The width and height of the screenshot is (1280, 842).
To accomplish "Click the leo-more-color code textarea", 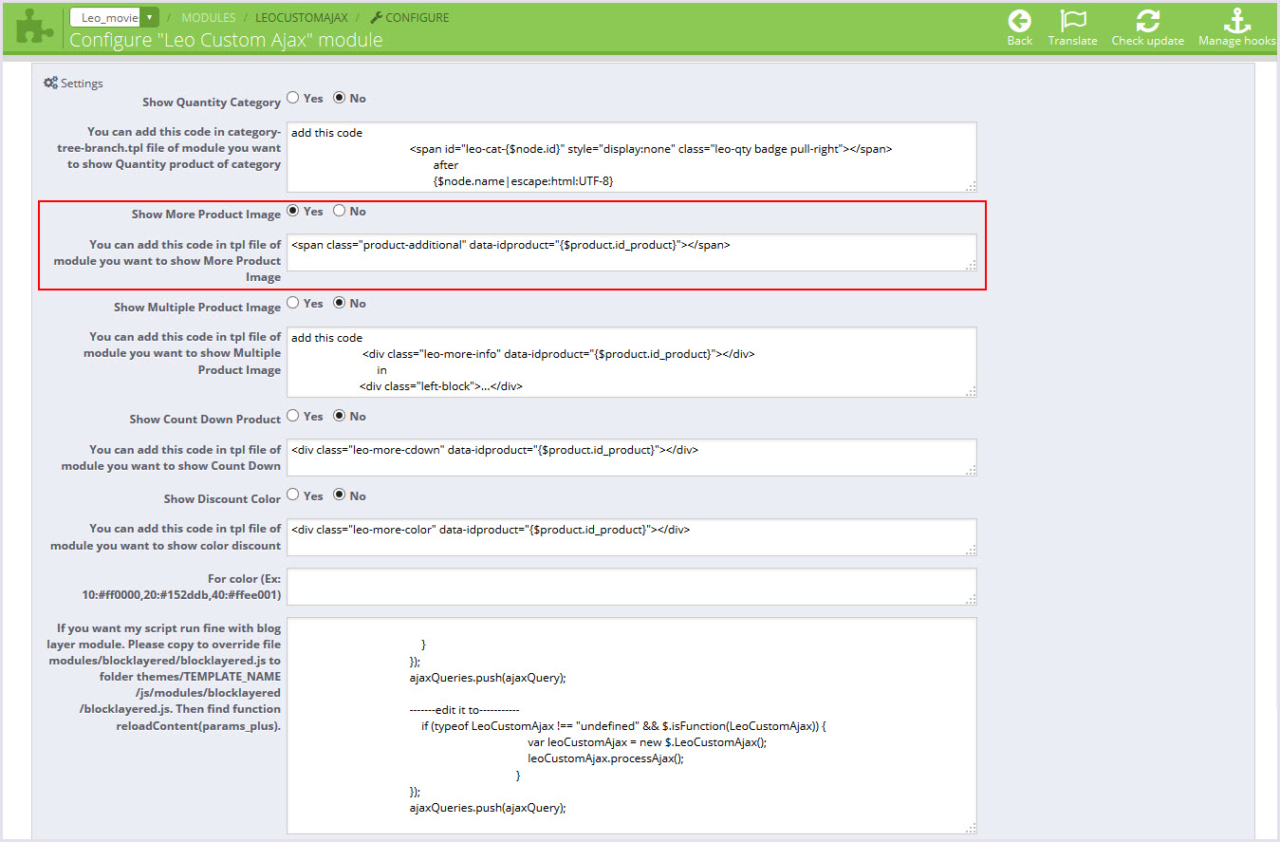I will click(x=631, y=537).
